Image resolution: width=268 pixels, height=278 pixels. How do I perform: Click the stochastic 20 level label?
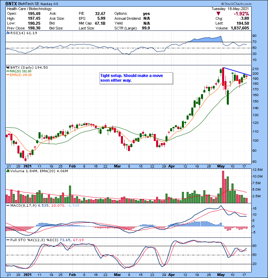click(254, 264)
